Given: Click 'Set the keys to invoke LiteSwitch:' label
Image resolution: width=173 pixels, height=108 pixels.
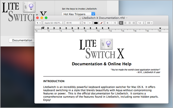Looking at the screenshot, I should tap(80, 9).
